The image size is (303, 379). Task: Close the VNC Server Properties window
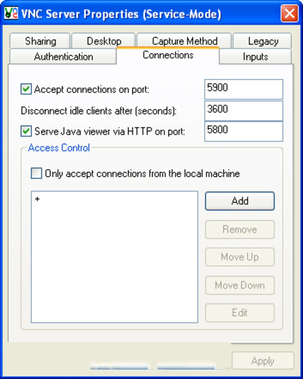pyautogui.click(x=289, y=13)
